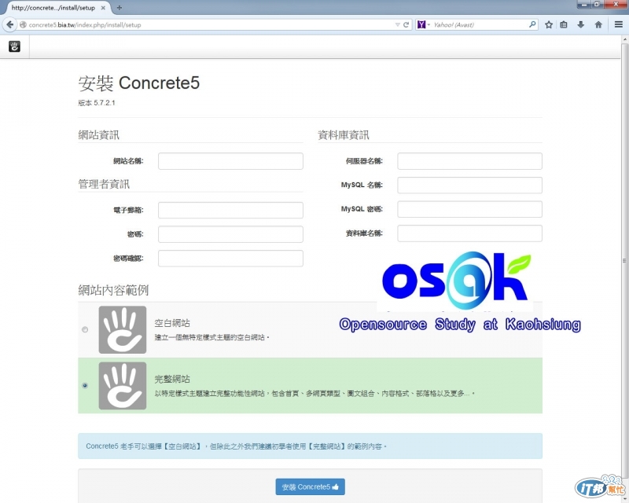Click the Concrete5 hand logo in header
Image resolution: width=629 pixels, height=503 pixels.
14,46
